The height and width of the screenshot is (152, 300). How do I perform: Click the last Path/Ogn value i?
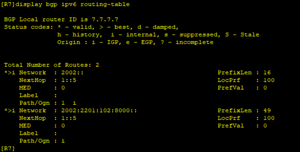coord(63,141)
